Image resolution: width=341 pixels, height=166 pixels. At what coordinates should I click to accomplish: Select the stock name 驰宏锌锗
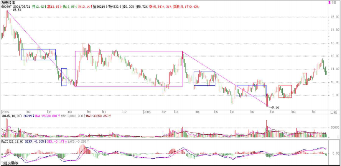(8, 3)
